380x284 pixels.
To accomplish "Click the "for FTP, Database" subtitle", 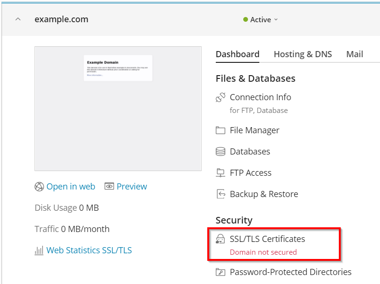I will [x=258, y=111].
